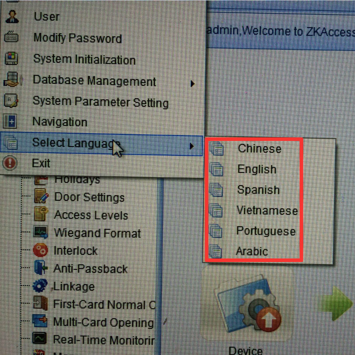This screenshot has width=355, height=355.
Task: Expand the Select Language submenu arrow
Action: pyautogui.click(x=192, y=146)
